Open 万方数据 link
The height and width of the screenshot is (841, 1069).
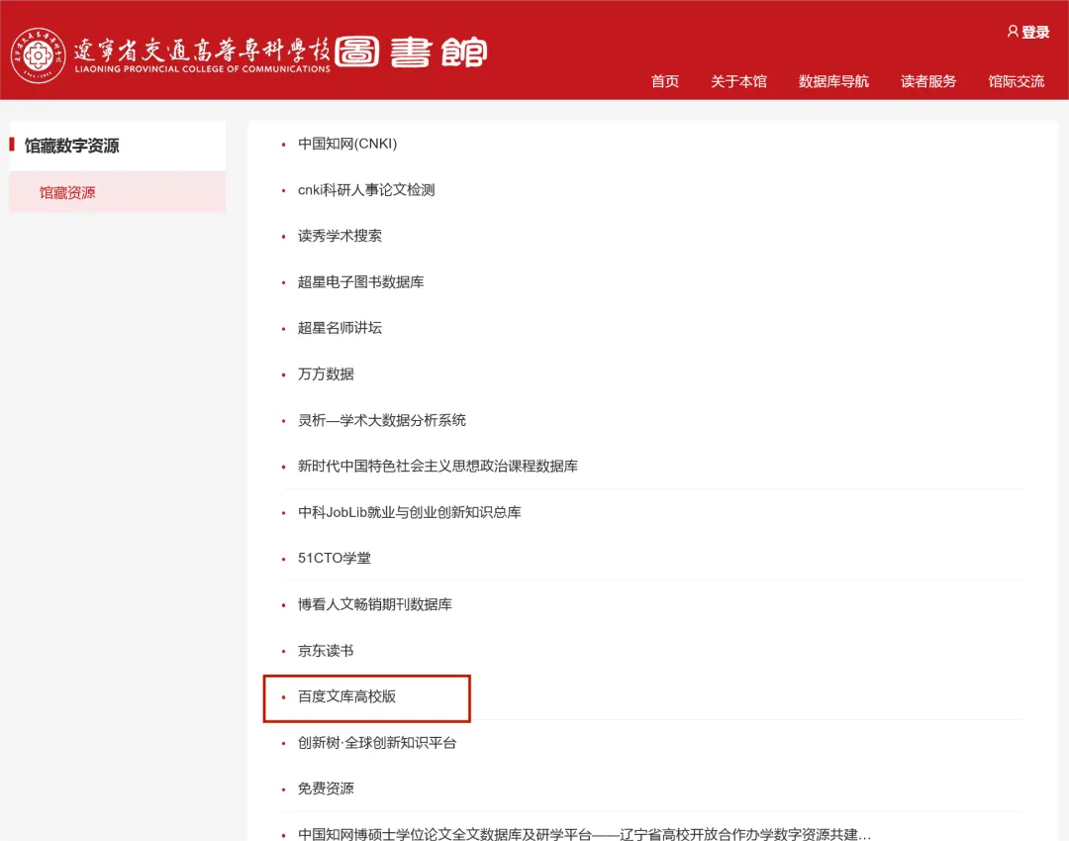326,373
